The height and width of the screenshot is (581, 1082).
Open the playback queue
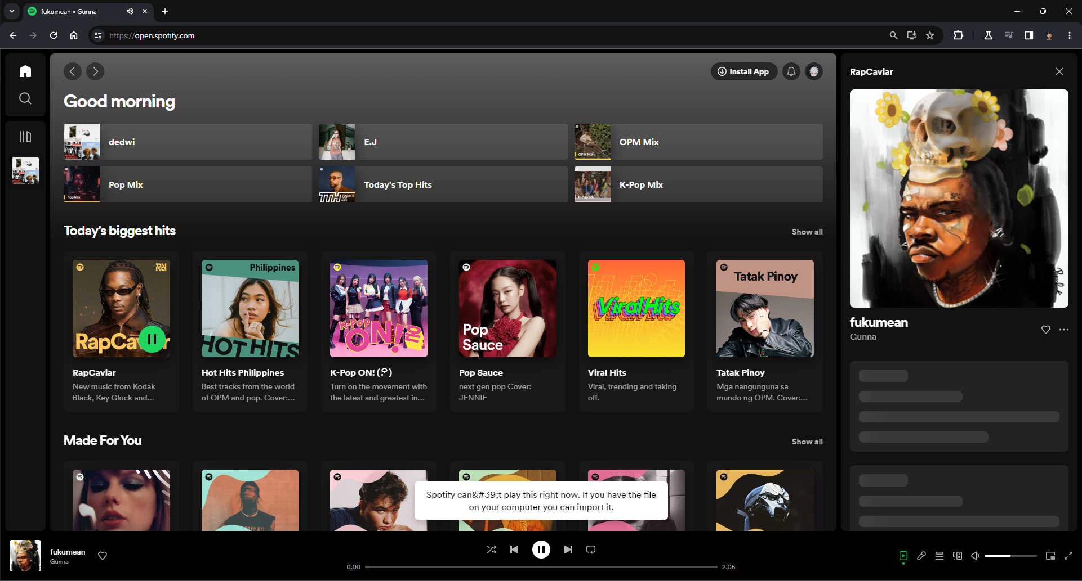tap(939, 556)
